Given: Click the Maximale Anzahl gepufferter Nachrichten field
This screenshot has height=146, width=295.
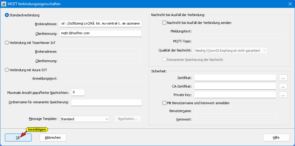Looking at the screenshot, I should point(78,92).
